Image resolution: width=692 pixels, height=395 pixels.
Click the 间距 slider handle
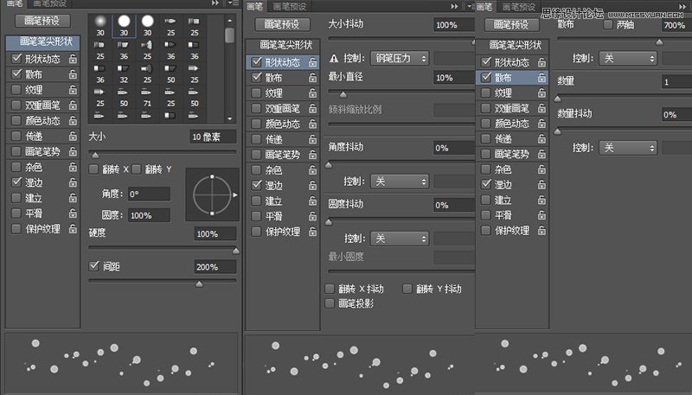200,284
